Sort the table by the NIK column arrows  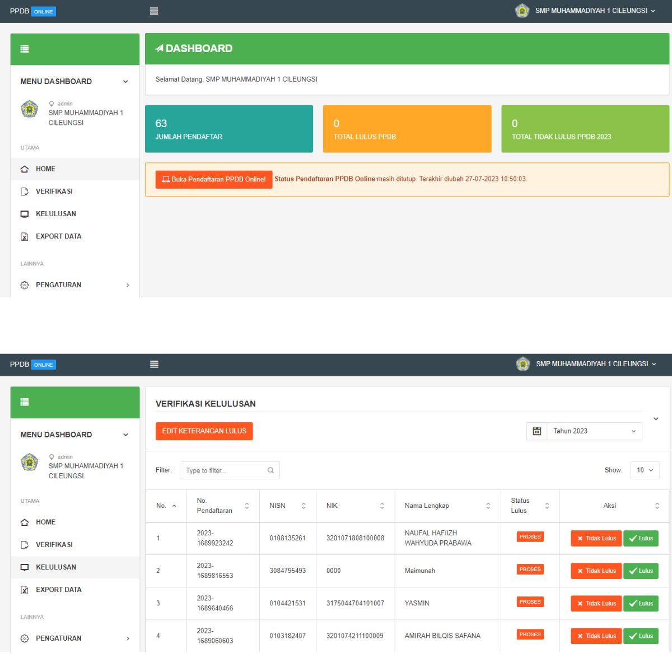coord(382,506)
